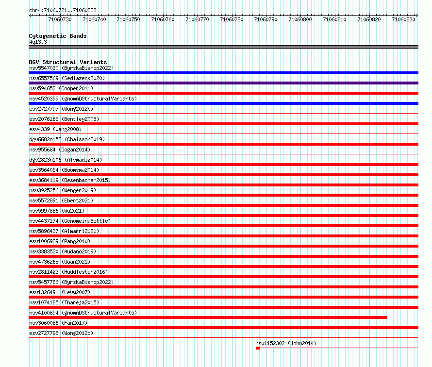Viewport: 432px width, 367px height.
Task: Open variant nsv5457786 (ByrskaBishop2022)
Action: (71, 282)
